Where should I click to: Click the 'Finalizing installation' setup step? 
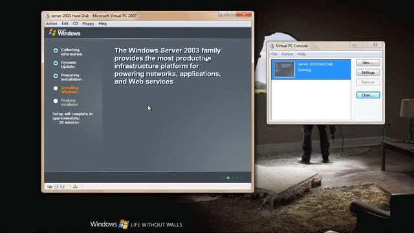(x=69, y=102)
